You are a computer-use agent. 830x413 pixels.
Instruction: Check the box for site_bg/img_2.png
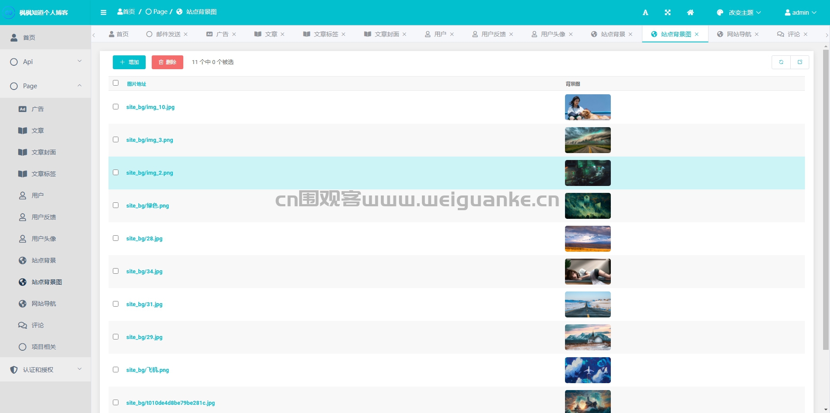[x=115, y=173]
